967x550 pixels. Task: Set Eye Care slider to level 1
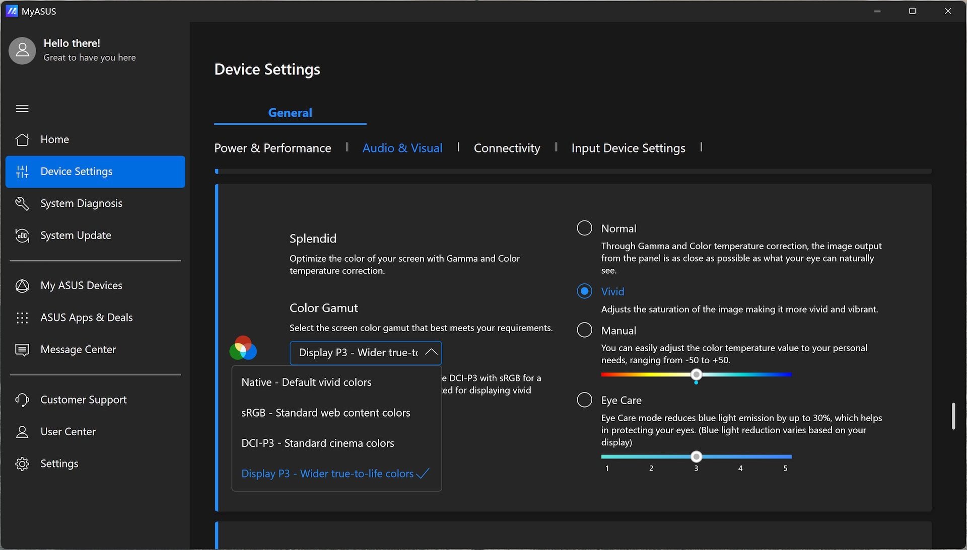coord(607,457)
